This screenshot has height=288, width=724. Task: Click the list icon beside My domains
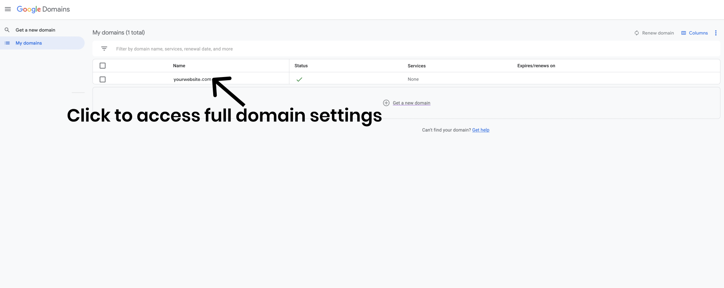pos(7,43)
